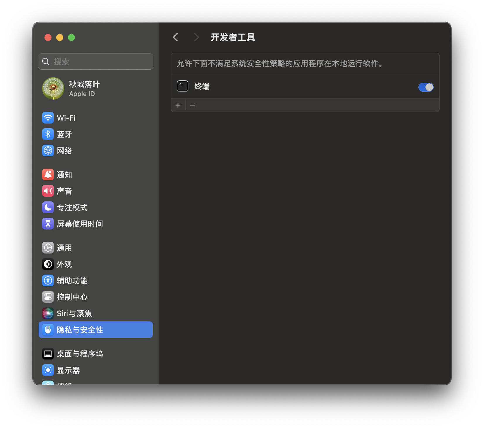484x428 pixels.
Task: Click the 外观 appearance icon
Action: point(48,264)
